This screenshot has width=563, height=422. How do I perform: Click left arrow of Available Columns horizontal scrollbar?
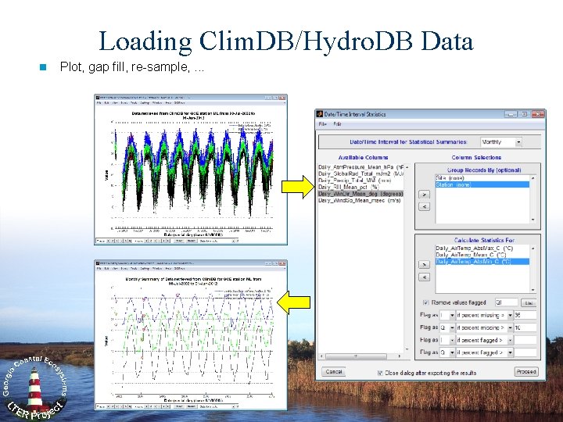pos(321,356)
